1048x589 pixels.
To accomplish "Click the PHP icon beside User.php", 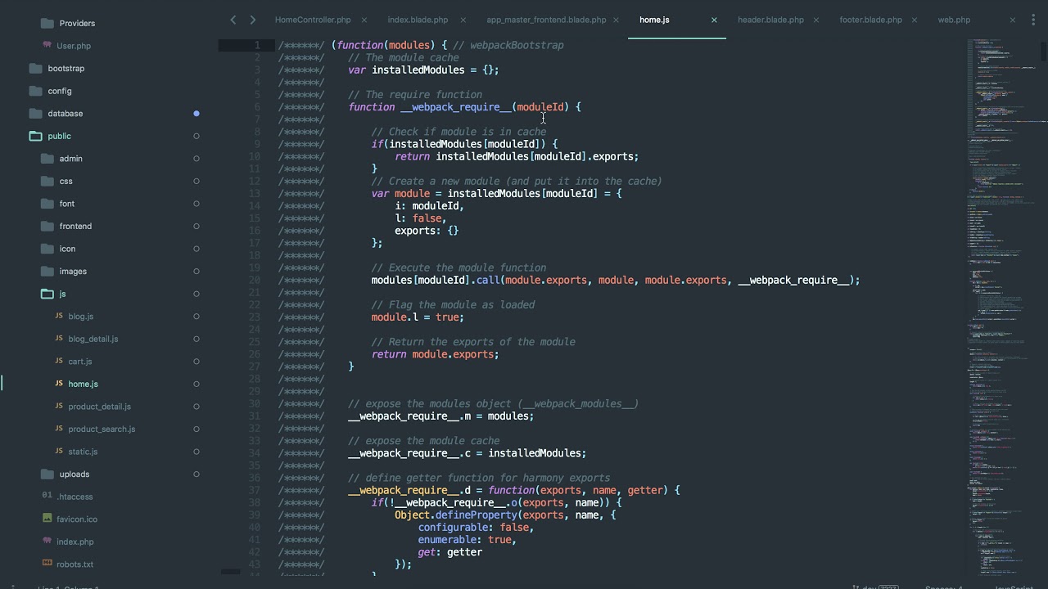I will (x=47, y=46).
